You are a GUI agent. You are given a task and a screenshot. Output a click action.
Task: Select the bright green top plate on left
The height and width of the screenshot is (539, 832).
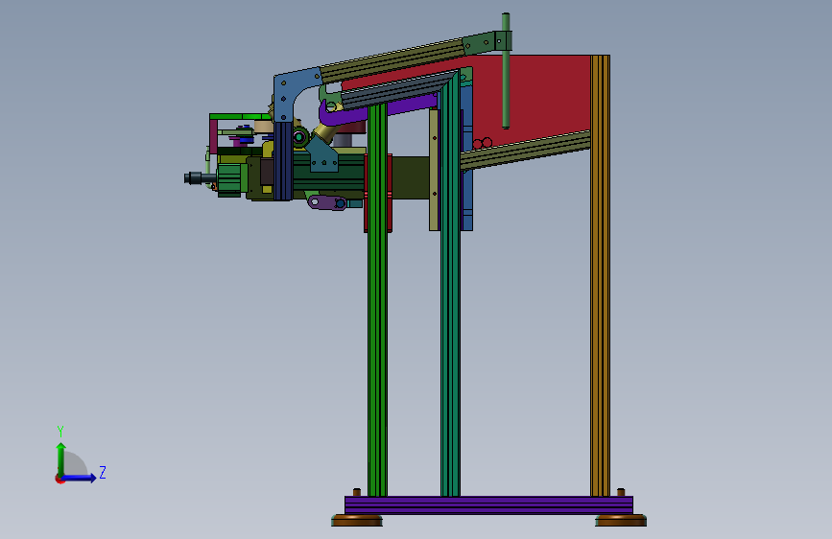[x=240, y=116]
